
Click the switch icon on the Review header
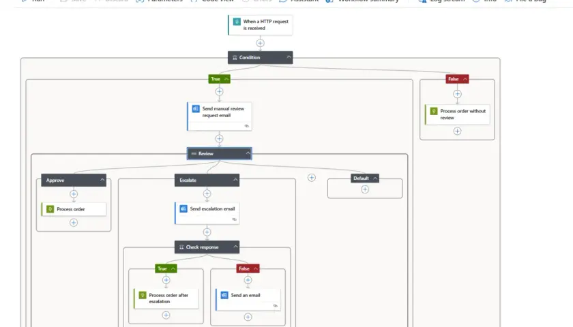point(194,154)
